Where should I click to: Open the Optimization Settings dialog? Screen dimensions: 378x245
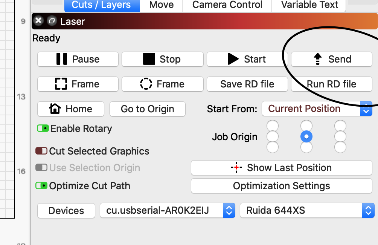(282, 186)
